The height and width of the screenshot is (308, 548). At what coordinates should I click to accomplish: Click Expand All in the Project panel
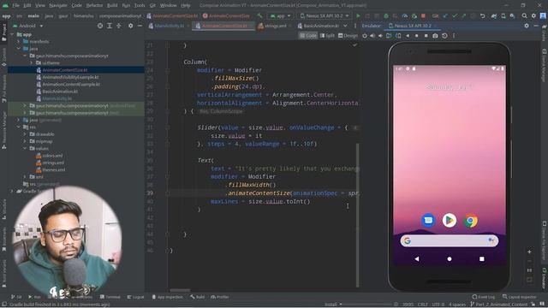(110, 26)
